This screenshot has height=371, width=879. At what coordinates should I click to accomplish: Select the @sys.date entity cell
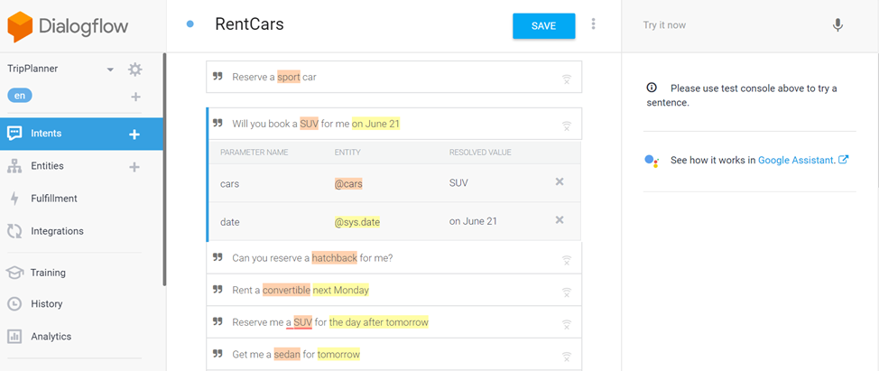(357, 221)
